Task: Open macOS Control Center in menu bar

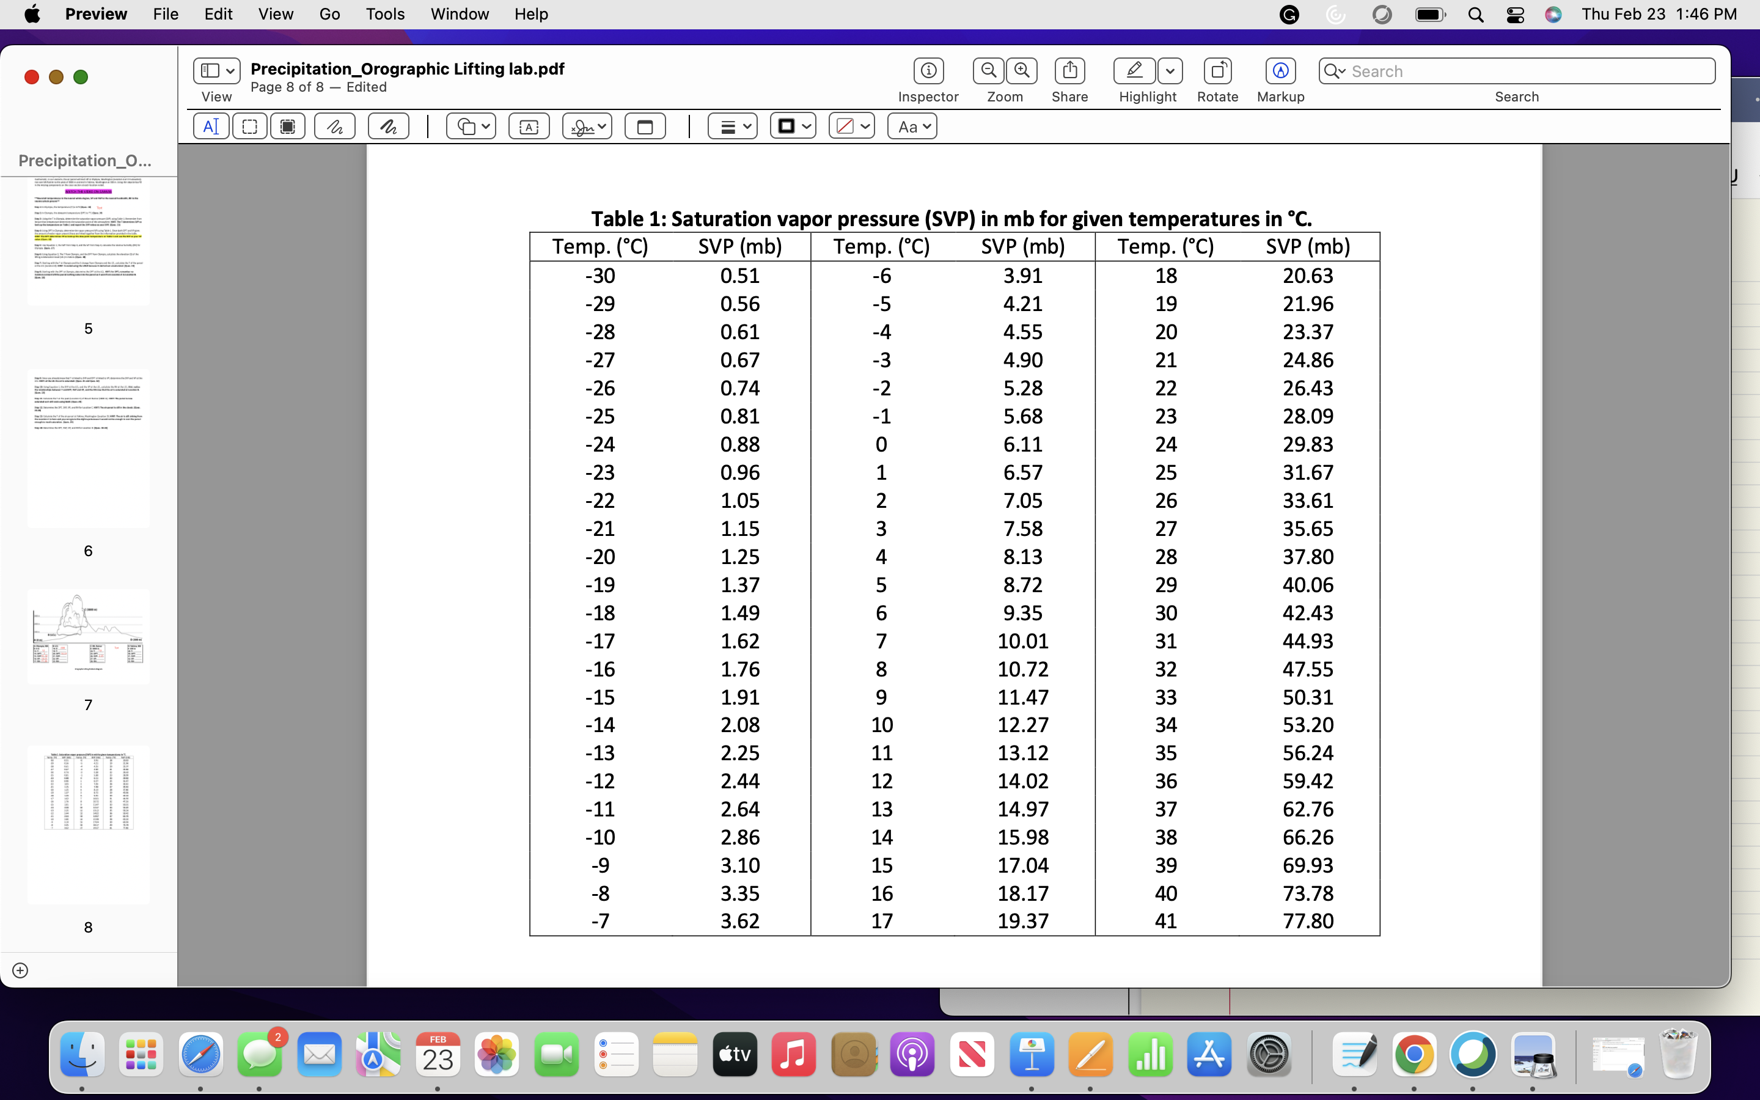Action: pos(1515,15)
